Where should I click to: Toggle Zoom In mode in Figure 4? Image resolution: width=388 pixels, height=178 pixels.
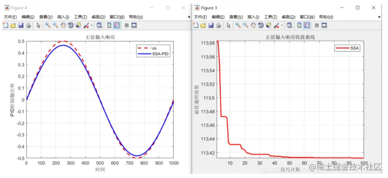[48, 25]
